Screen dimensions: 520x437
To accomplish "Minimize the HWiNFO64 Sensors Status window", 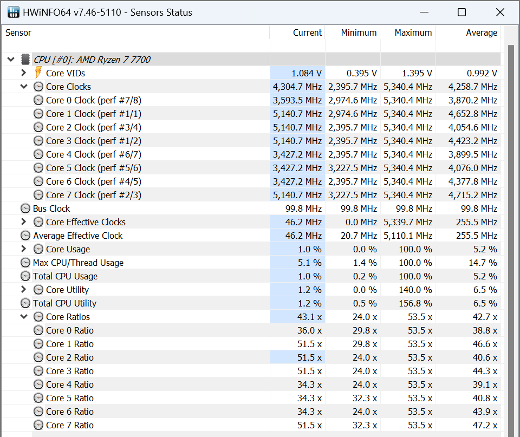I will (x=424, y=12).
